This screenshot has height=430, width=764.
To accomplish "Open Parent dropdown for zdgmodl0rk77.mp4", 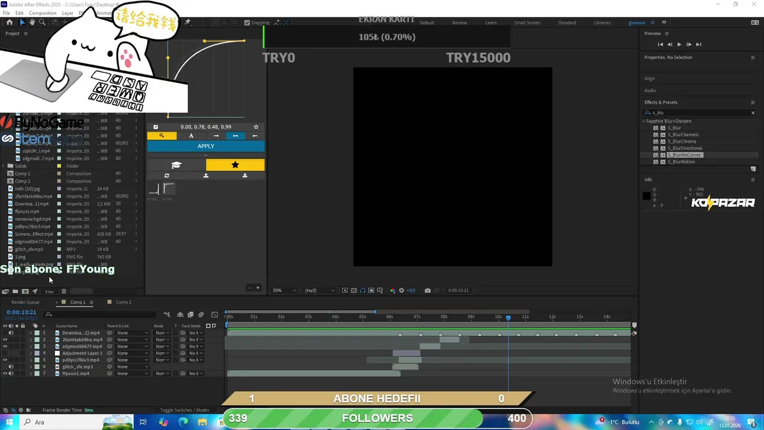I will point(133,346).
